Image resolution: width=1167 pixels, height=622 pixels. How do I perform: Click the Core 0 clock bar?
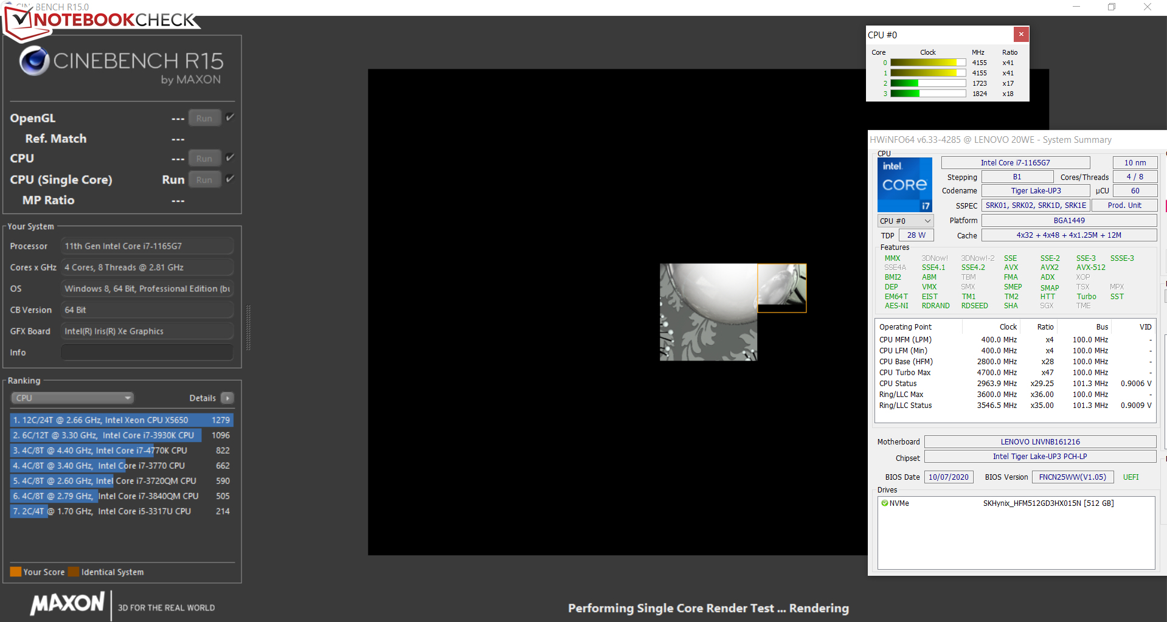(928, 63)
